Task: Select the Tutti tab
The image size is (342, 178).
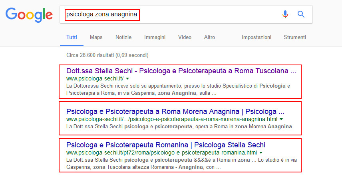Action: click(72, 37)
